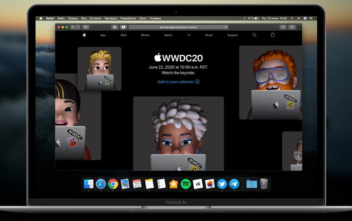
Task: Open the Правка menu
Action: tap(73, 18)
